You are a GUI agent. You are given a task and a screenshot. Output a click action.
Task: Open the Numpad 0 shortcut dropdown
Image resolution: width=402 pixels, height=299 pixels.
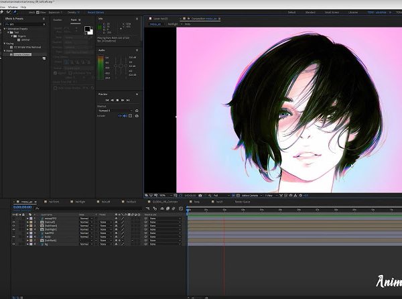pos(115,111)
